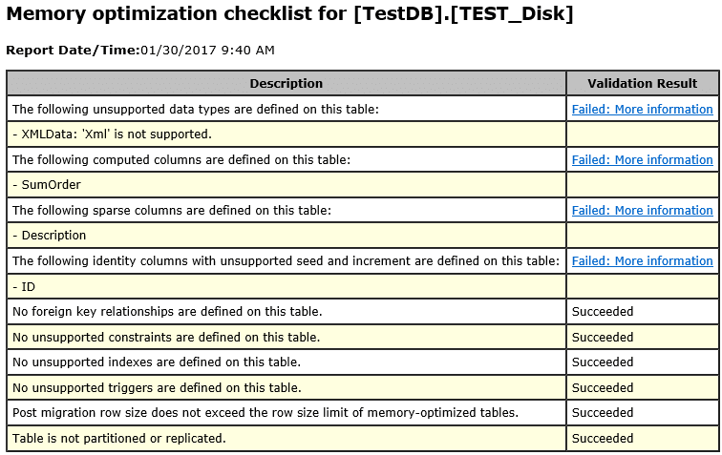Click the no foreign key relationships row
This screenshot has width=722, height=455.
(166, 312)
